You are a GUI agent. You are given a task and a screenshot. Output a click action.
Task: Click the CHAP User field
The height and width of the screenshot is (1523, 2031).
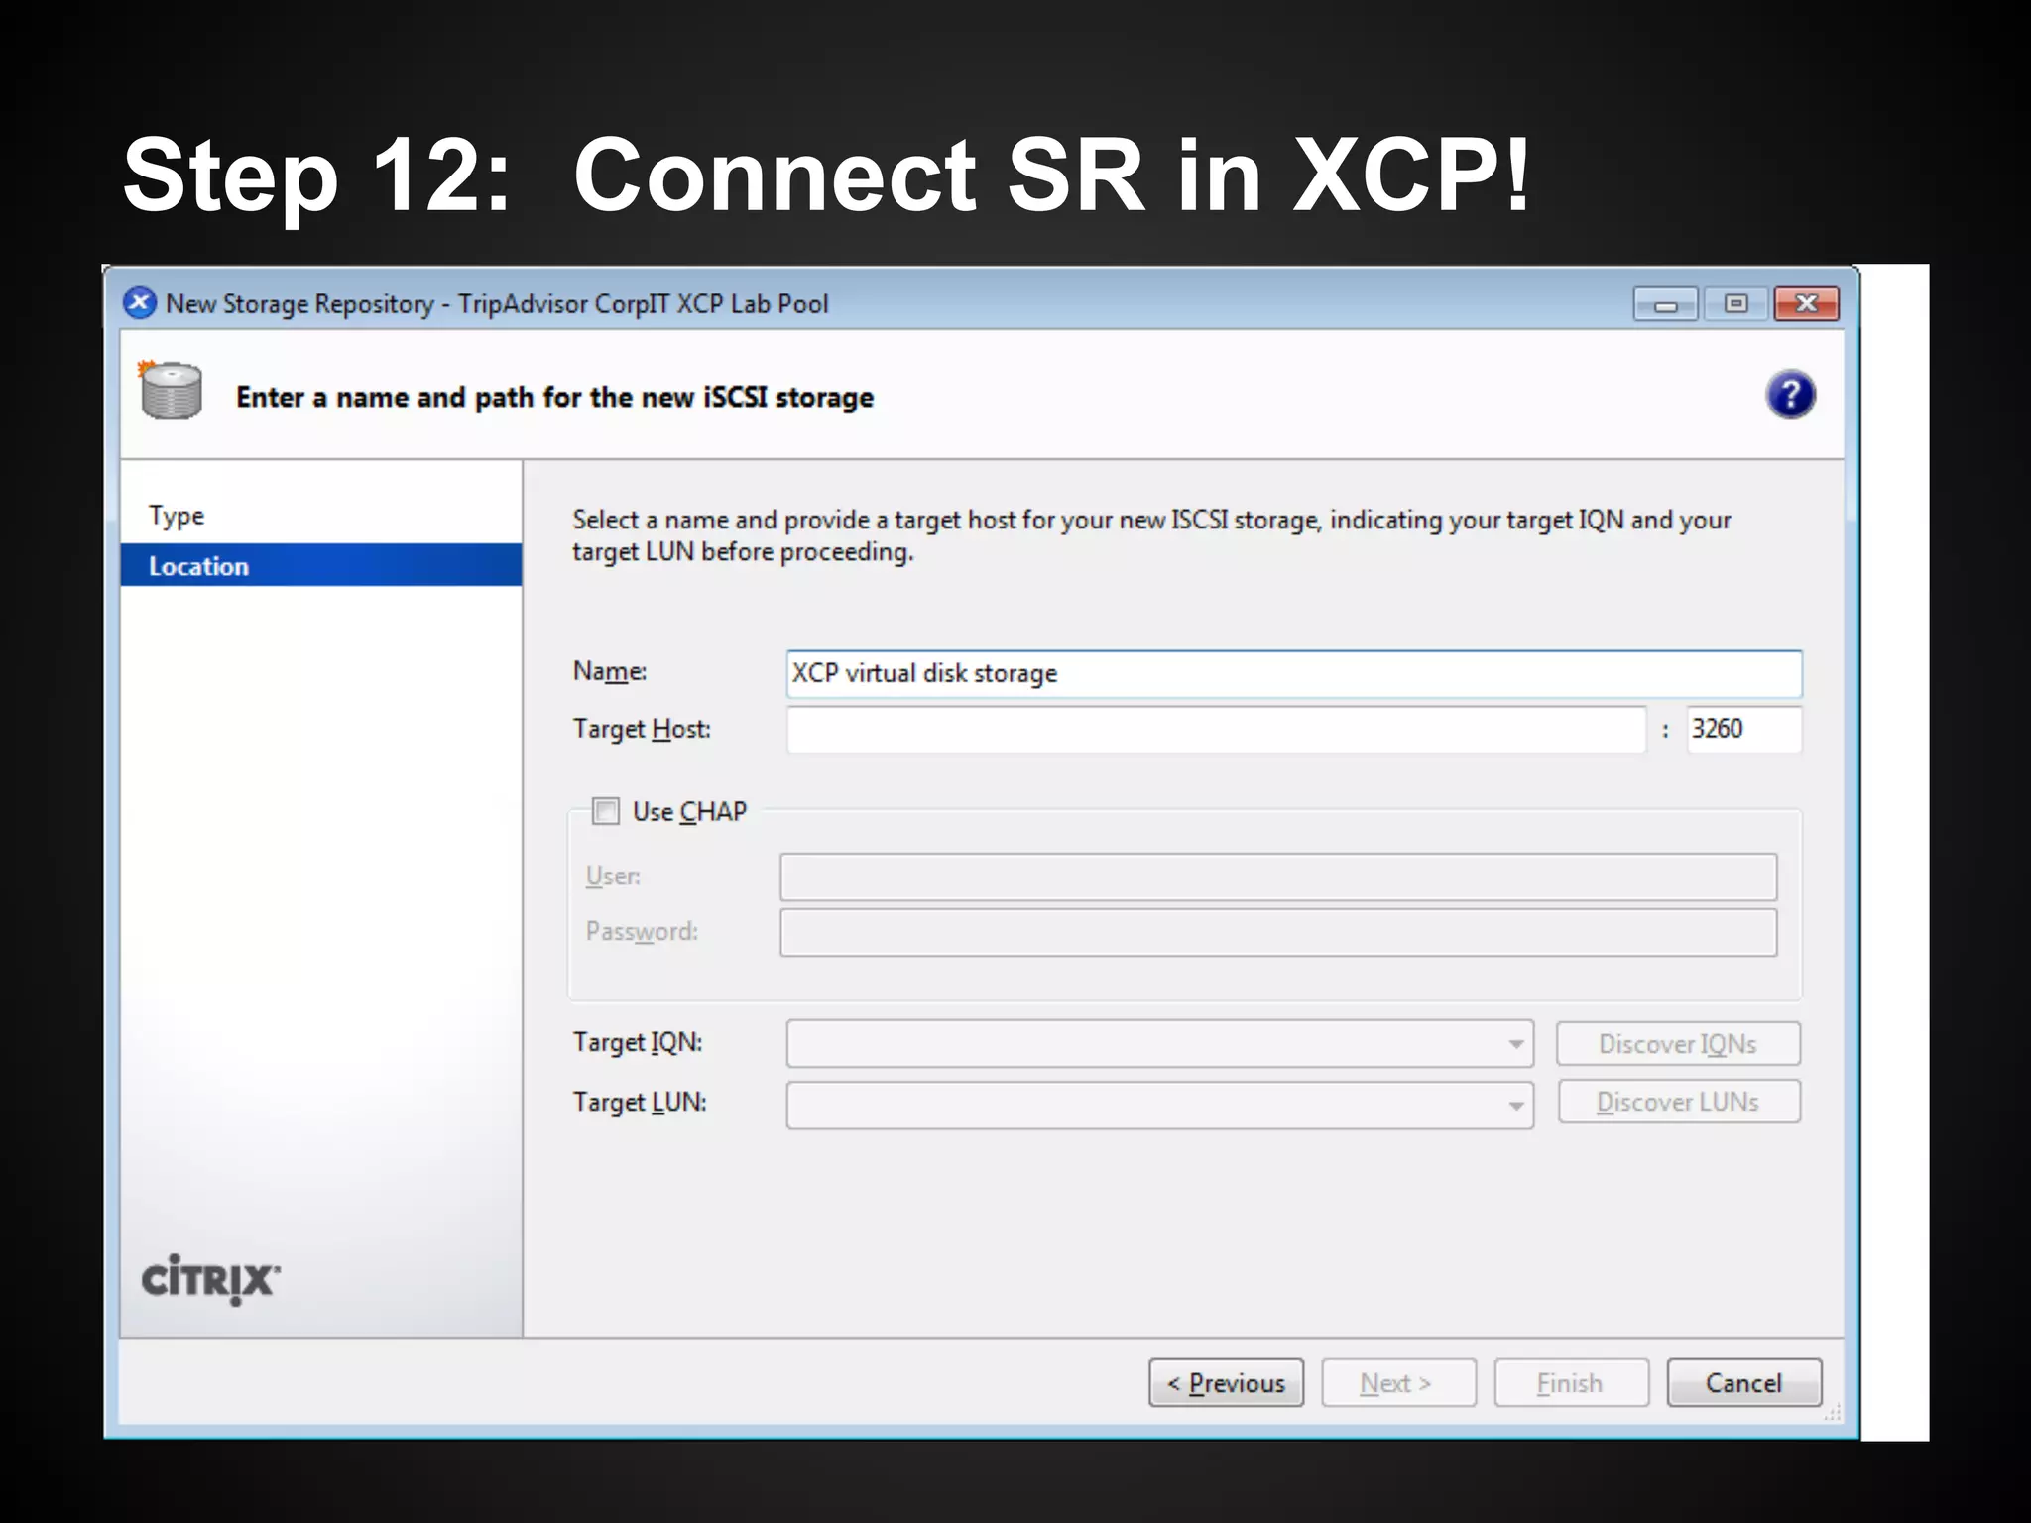(x=1278, y=877)
